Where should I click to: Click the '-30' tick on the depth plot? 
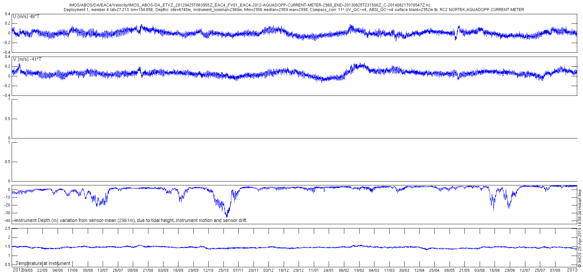[7, 213]
